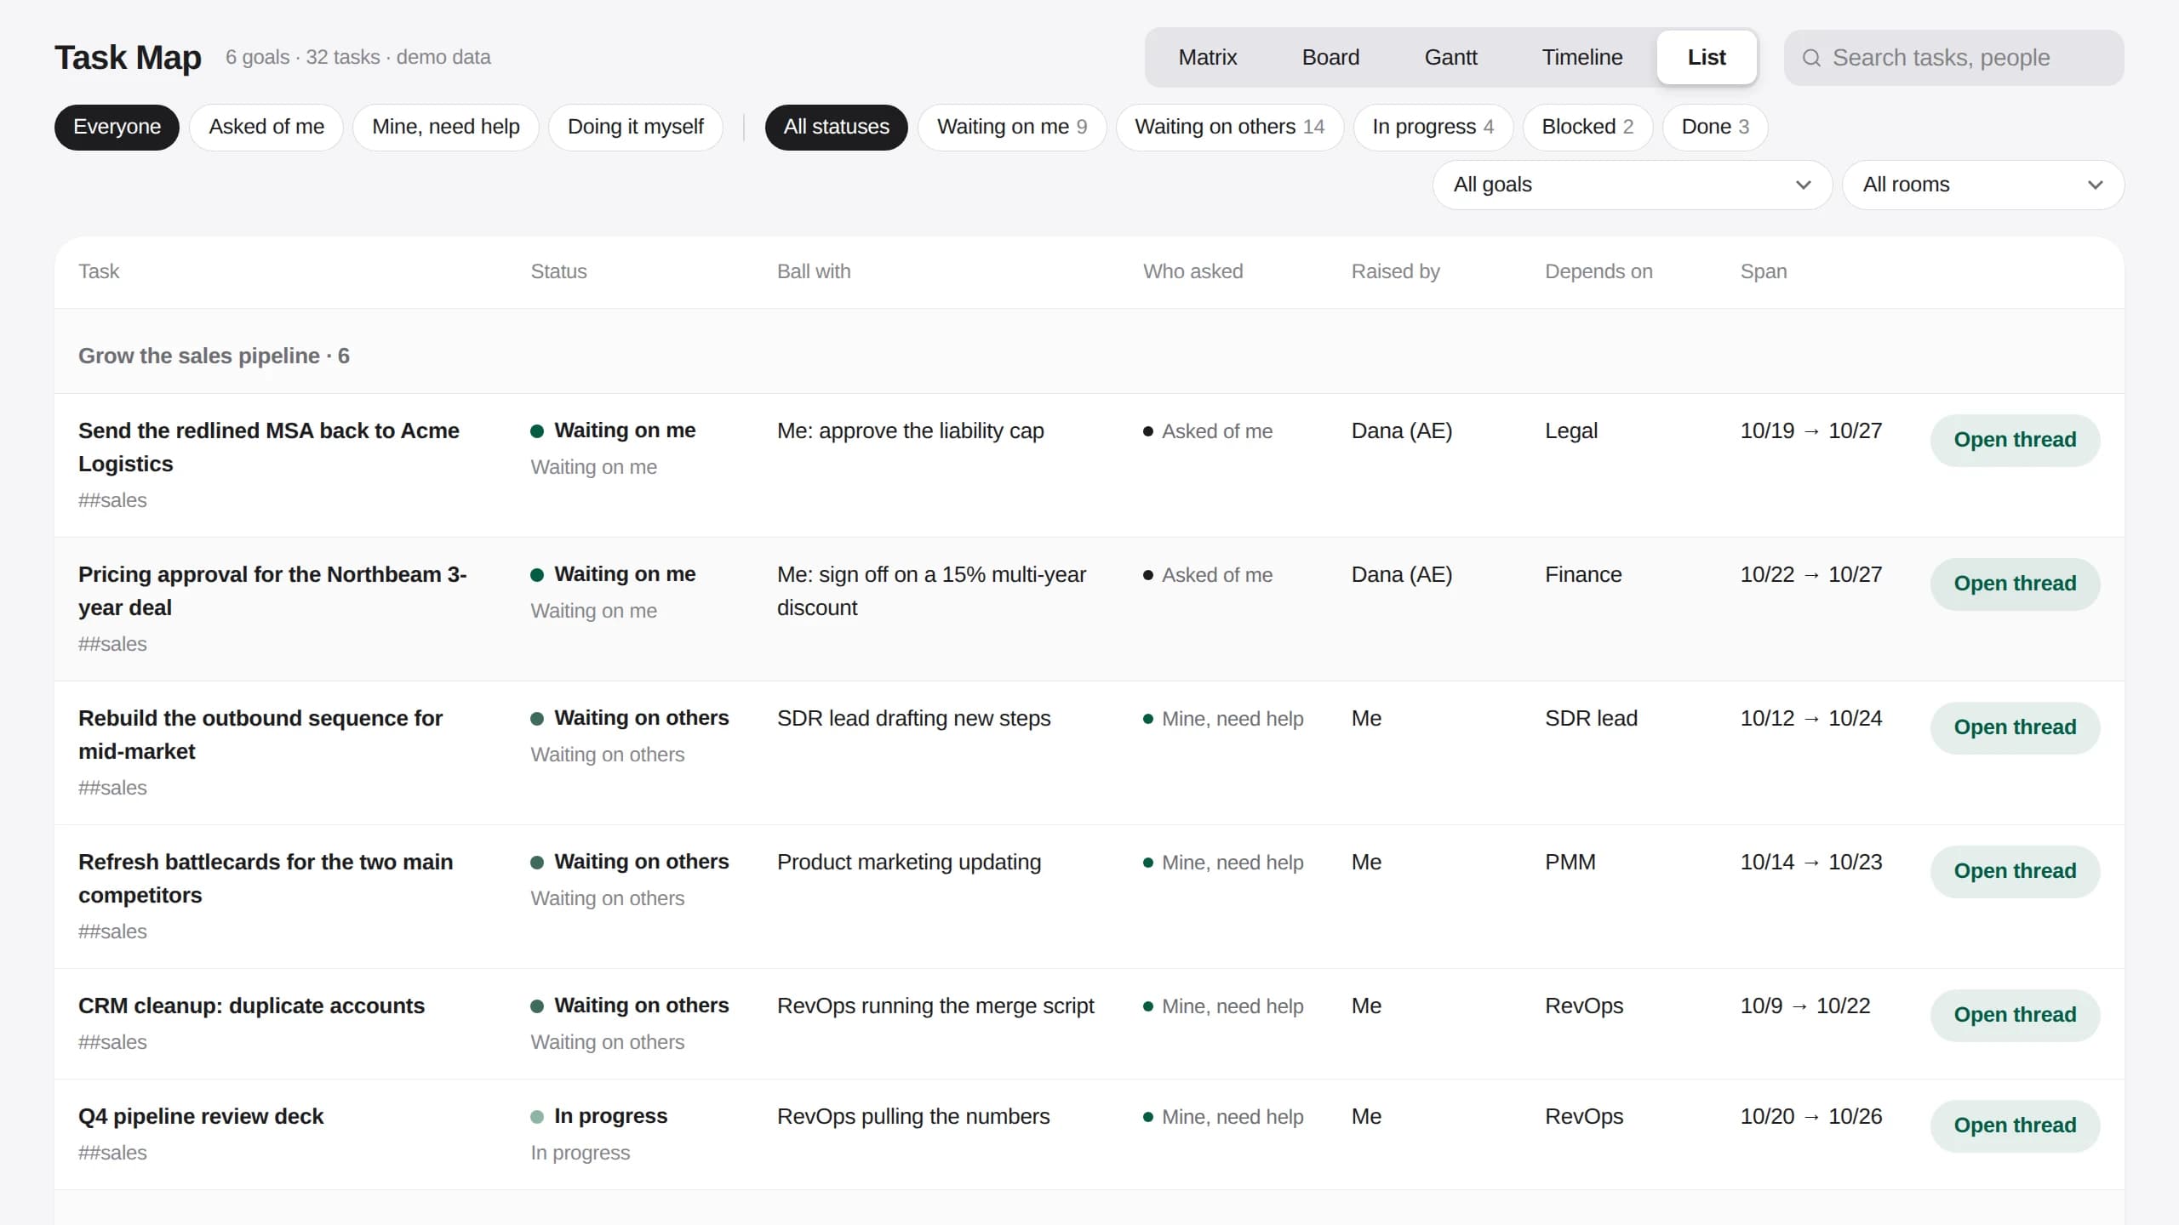This screenshot has width=2179, height=1225.
Task: Click task 'Pricing approval for the Northbeam 3-year deal'
Action: pos(272,590)
